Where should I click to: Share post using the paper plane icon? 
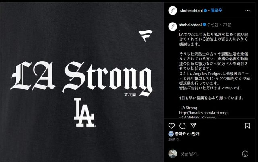pos(193,125)
